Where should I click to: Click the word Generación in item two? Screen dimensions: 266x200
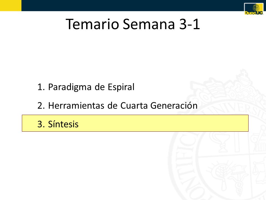174,106
